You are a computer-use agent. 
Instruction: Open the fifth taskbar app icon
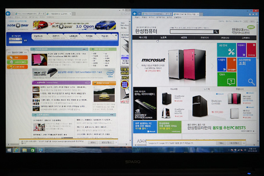pos(41,150)
